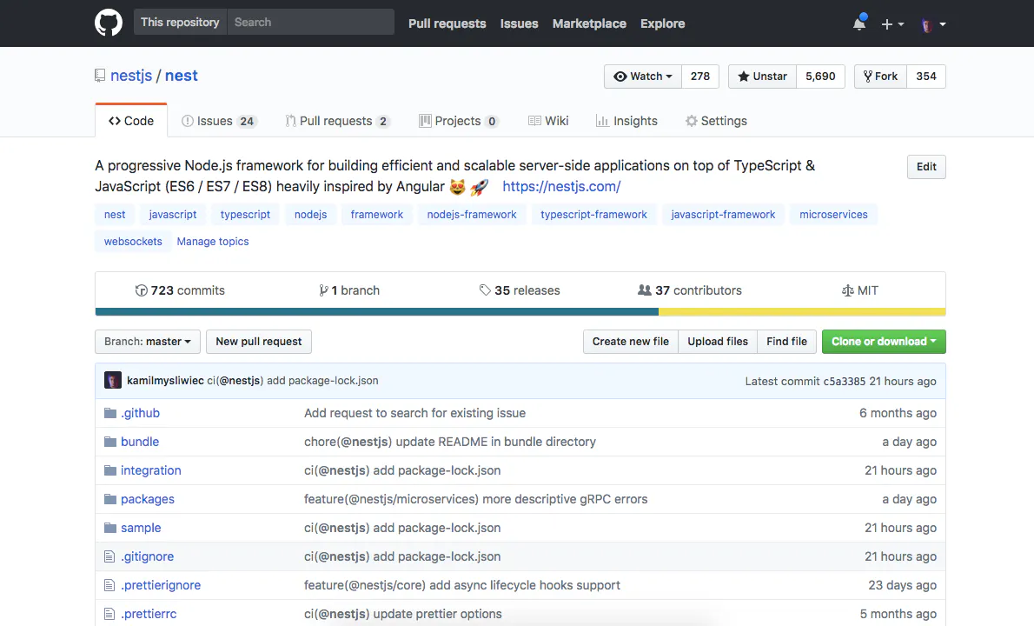This screenshot has height=626, width=1034.
Task: Open the Insights tab
Action: pyautogui.click(x=626, y=121)
